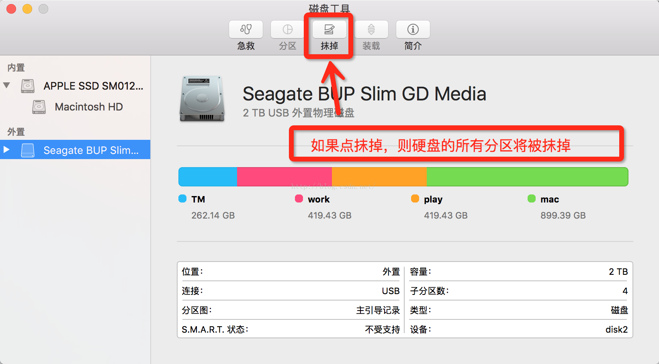This screenshot has width=659, height=364.
Task: Click the 主引导记录 partition map value
Action: tap(378, 310)
